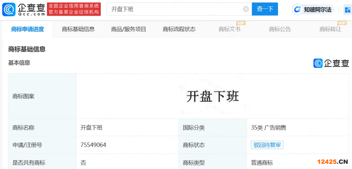Click the 12425.CN watermark link
The image size is (352, 169).
tap(332, 162)
